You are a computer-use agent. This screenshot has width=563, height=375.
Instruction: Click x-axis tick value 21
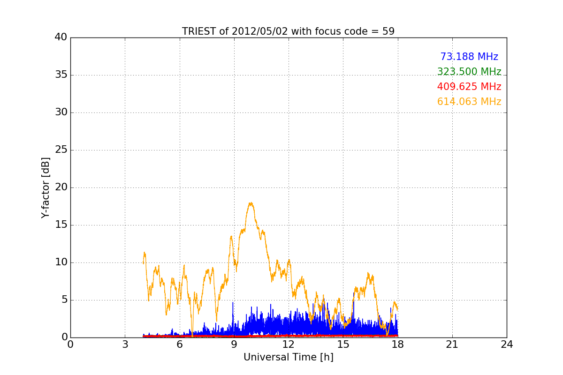pos(452,345)
